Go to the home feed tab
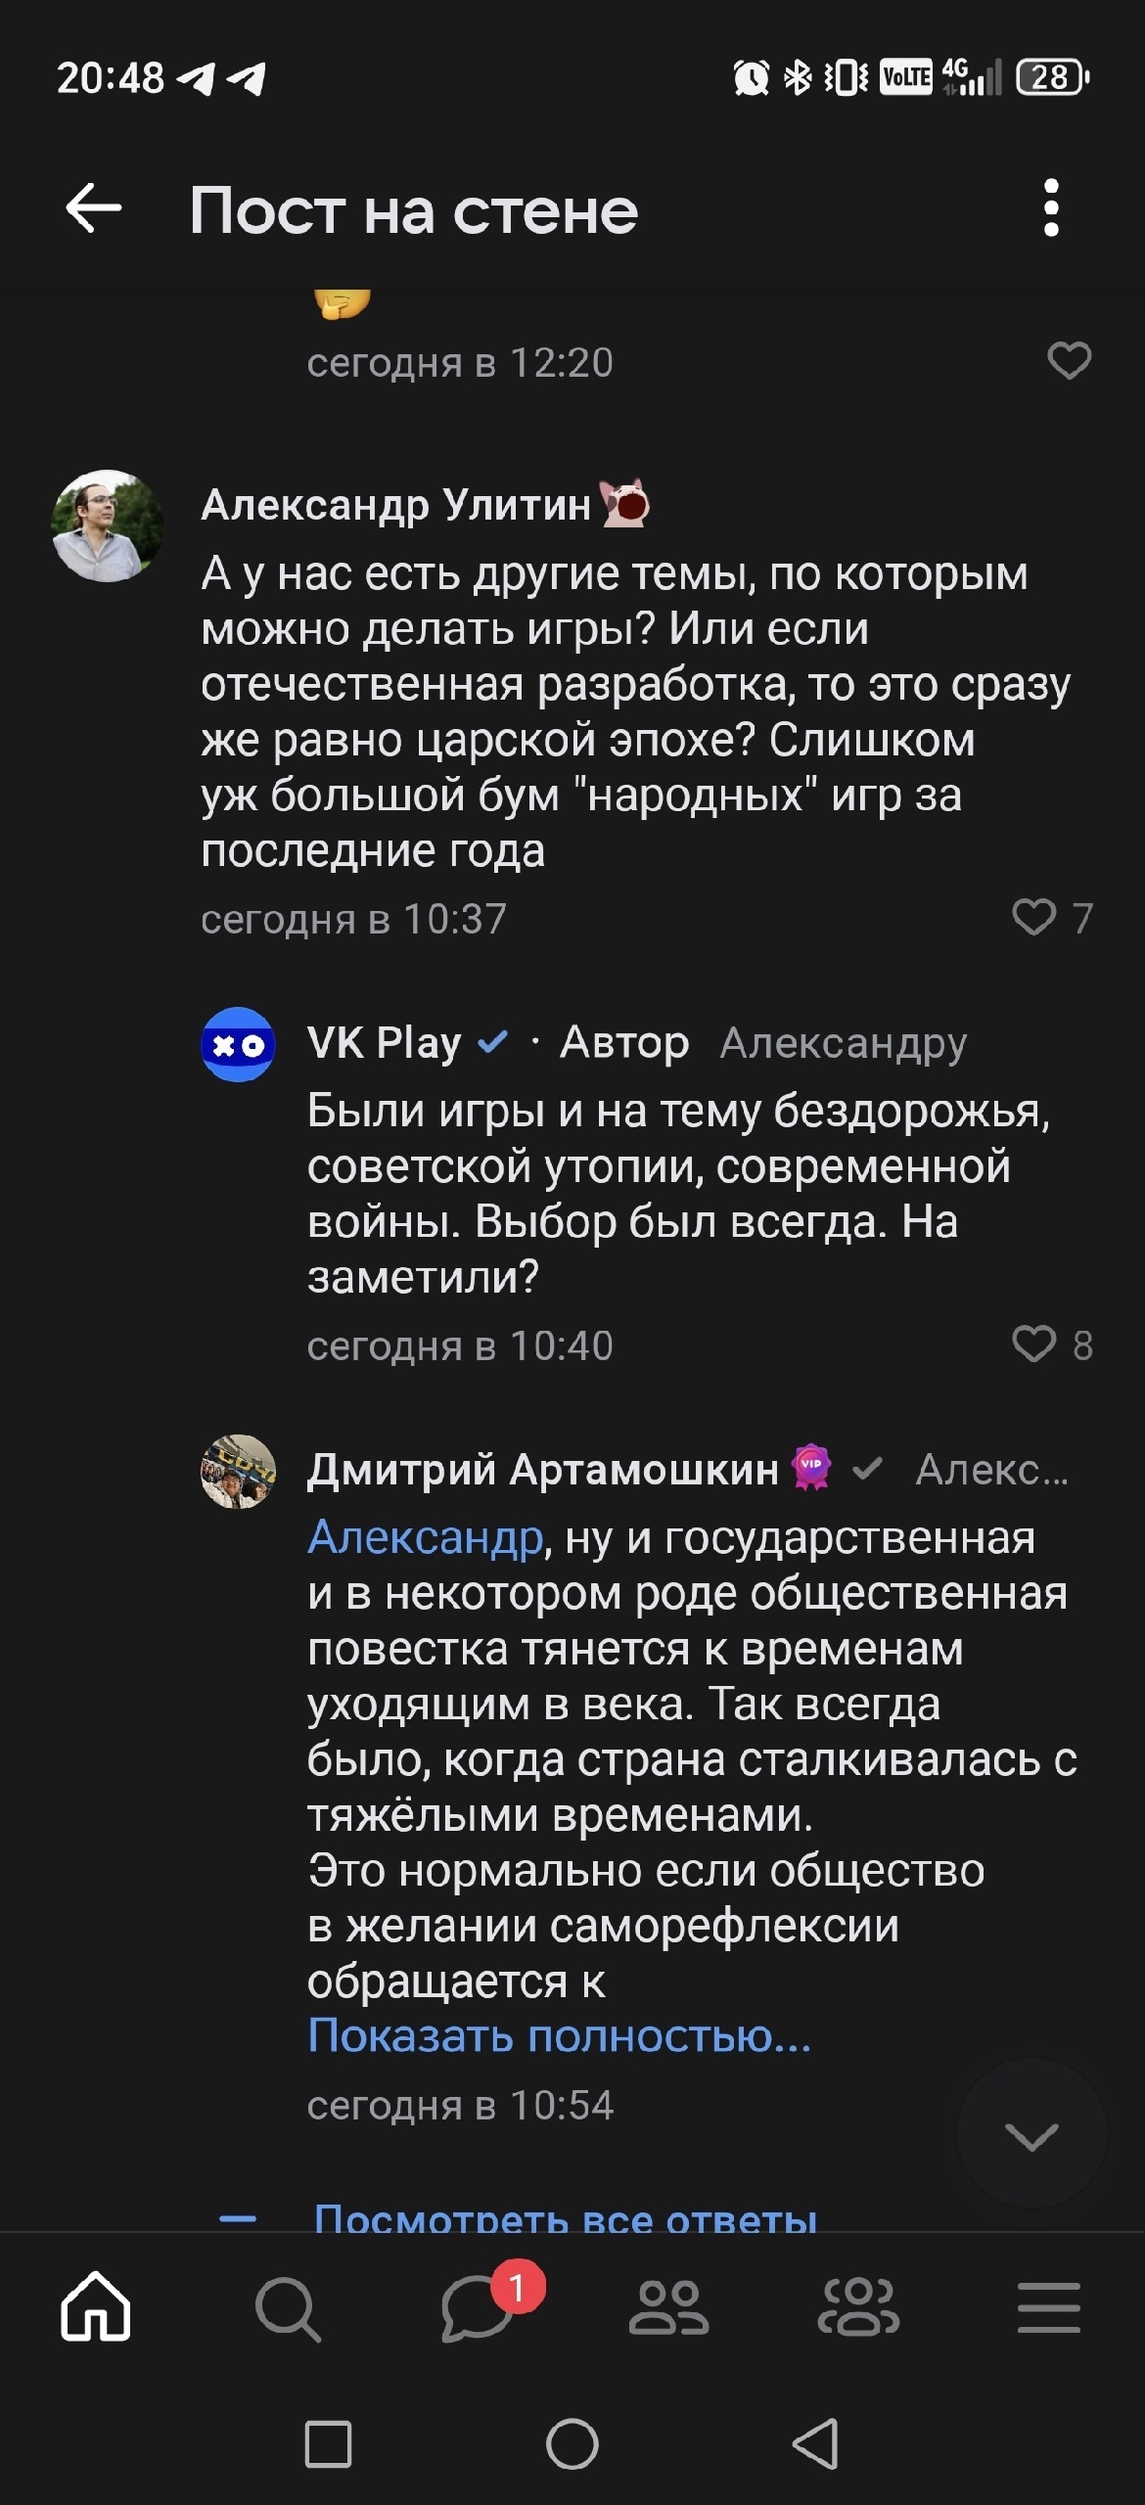This screenshot has width=1145, height=2505. [x=96, y=2308]
